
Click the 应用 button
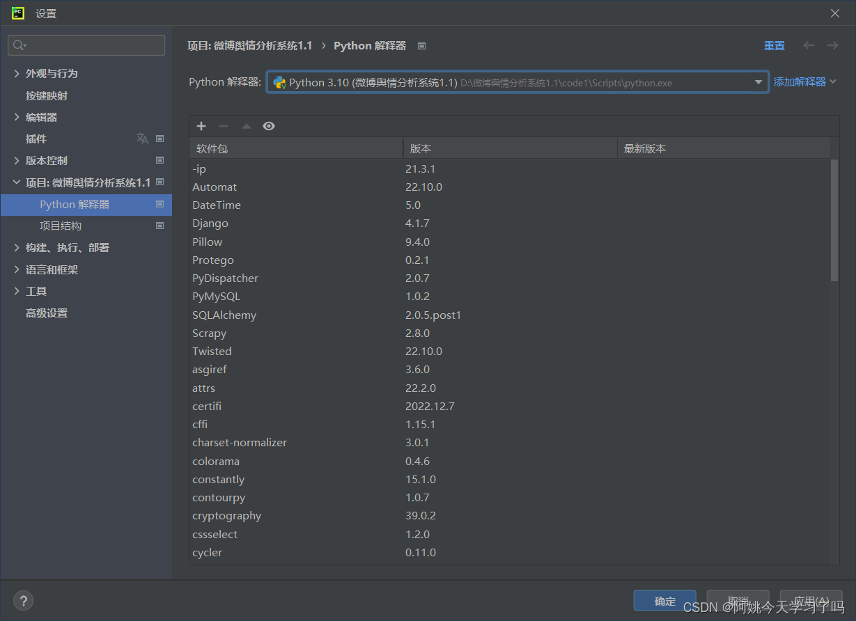[x=811, y=601]
